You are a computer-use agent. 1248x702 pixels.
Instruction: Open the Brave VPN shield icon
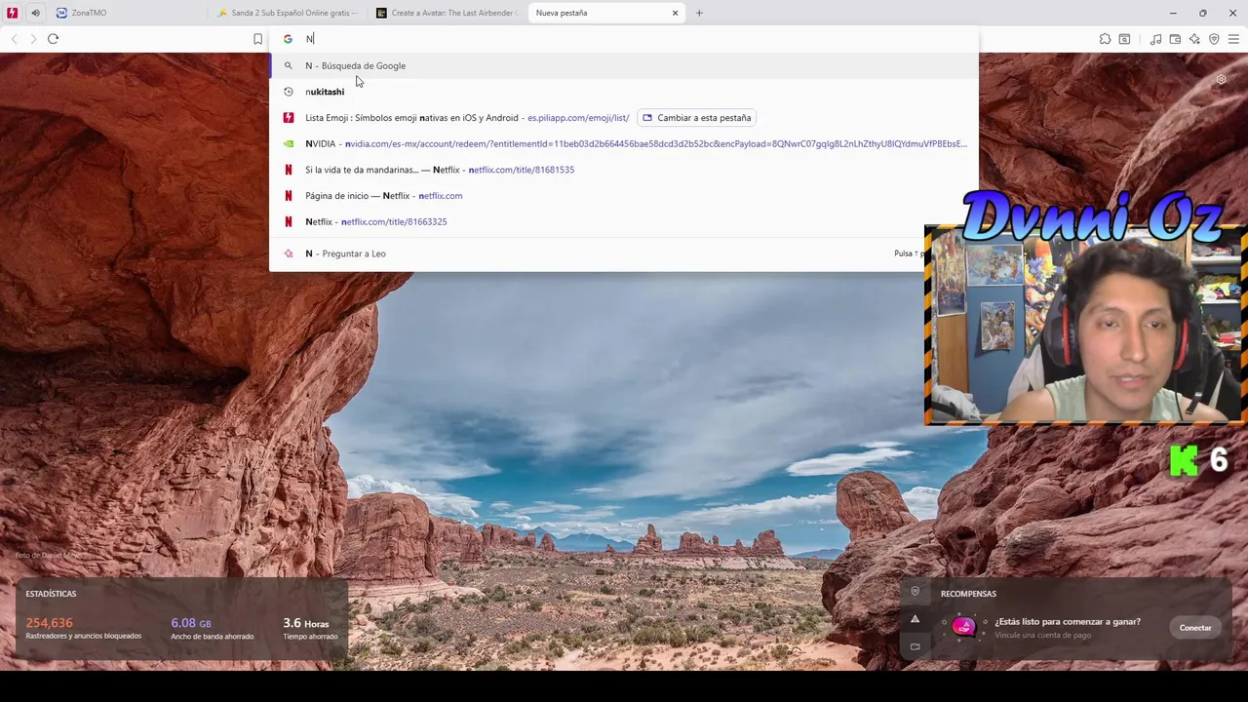1214,39
